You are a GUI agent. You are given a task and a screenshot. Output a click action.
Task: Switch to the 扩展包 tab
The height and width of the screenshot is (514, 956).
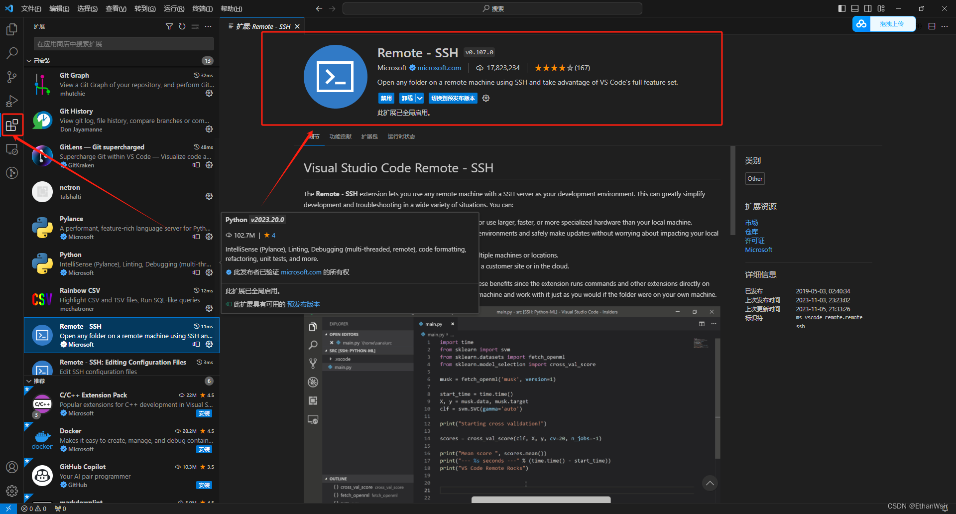pos(369,136)
